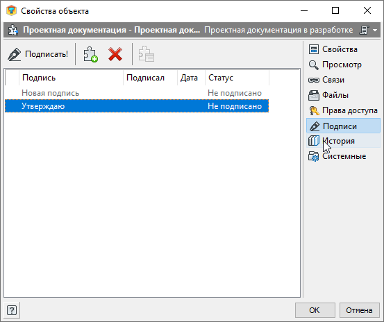Click the Отмена button
The height and width of the screenshot is (322, 384).
tap(359, 310)
